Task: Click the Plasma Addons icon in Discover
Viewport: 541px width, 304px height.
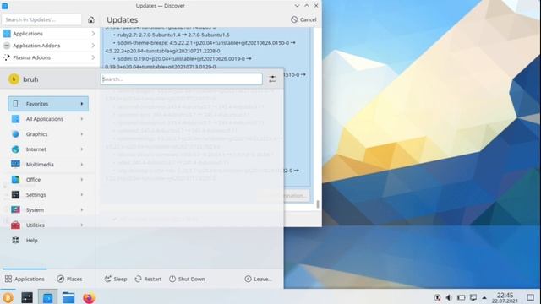Action: pos(7,57)
